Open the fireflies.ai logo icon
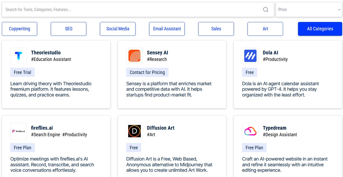The width and height of the screenshot is (343, 177). [19, 131]
